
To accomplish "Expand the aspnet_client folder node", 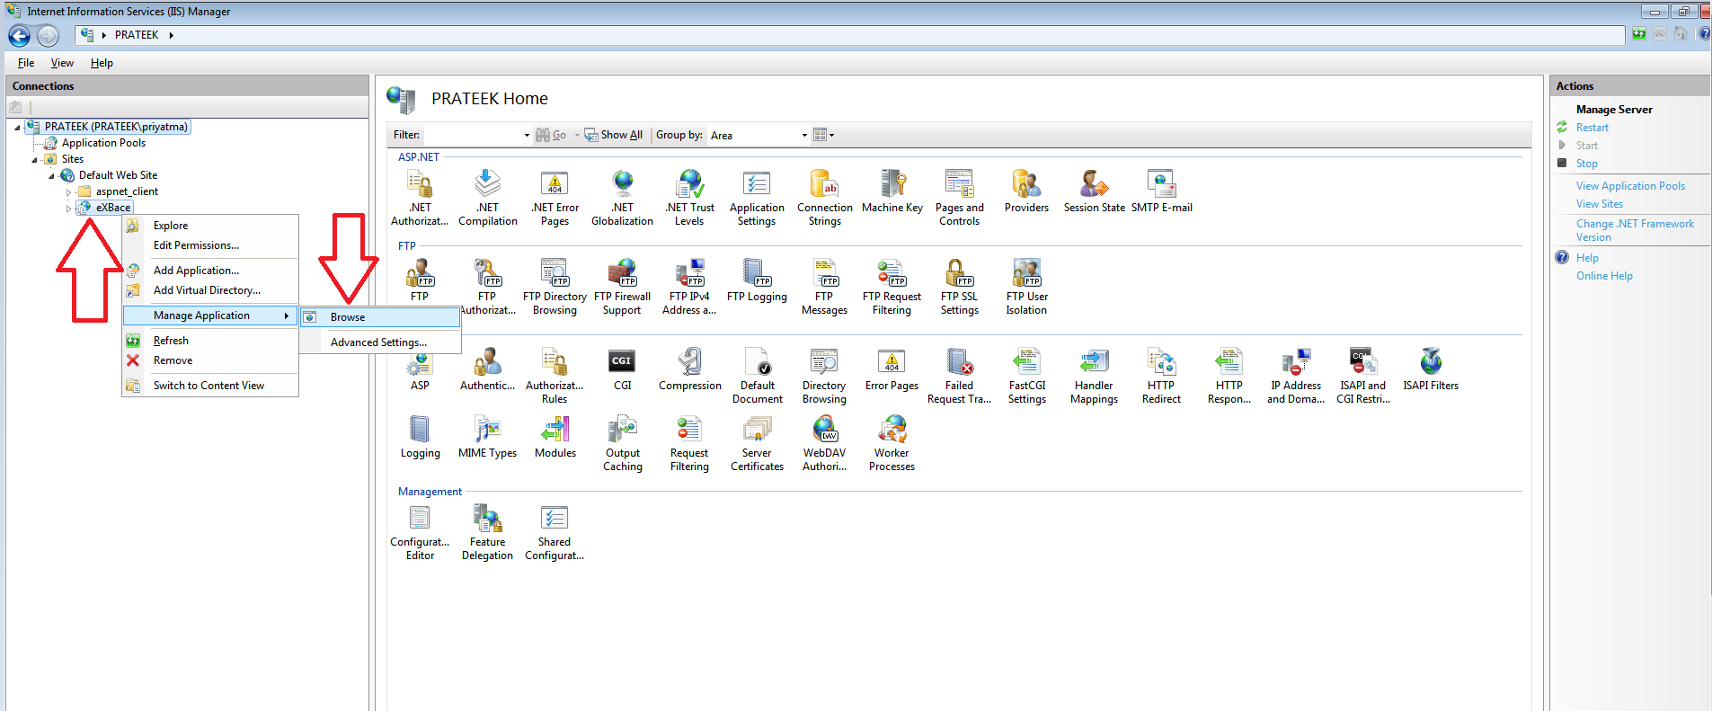I will click(68, 192).
